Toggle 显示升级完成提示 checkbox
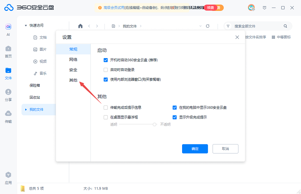The height and width of the screenshot is (194, 301). (175, 117)
